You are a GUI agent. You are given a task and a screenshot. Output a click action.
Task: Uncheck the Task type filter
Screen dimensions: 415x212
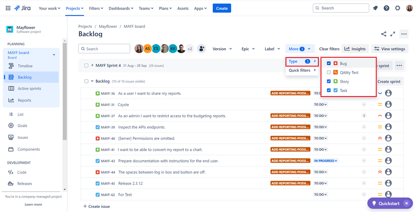(329, 90)
